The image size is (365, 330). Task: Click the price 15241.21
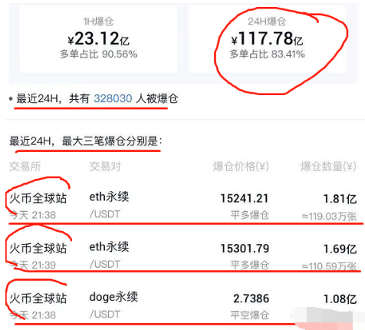tap(245, 198)
